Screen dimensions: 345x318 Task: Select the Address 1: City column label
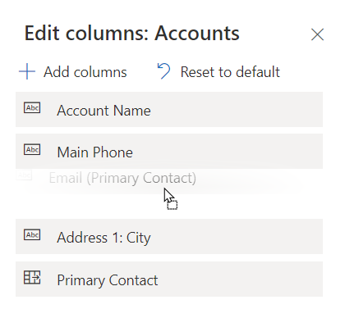103,238
